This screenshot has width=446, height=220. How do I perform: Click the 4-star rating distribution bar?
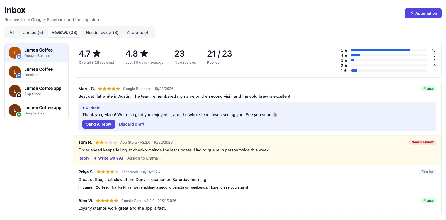click(389, 55)
